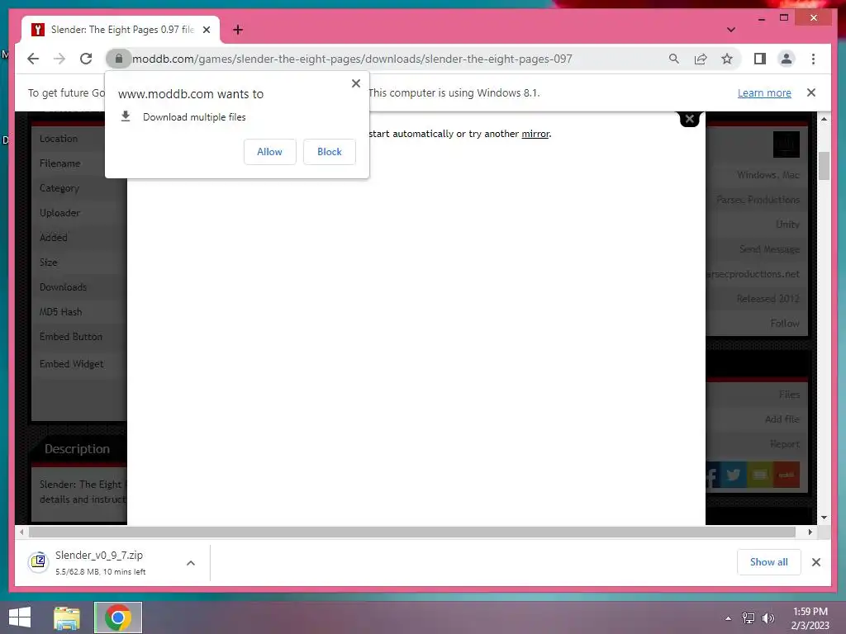Click the Unity engine link
Viewport: 846px width, 634px height.
point(787,225)
